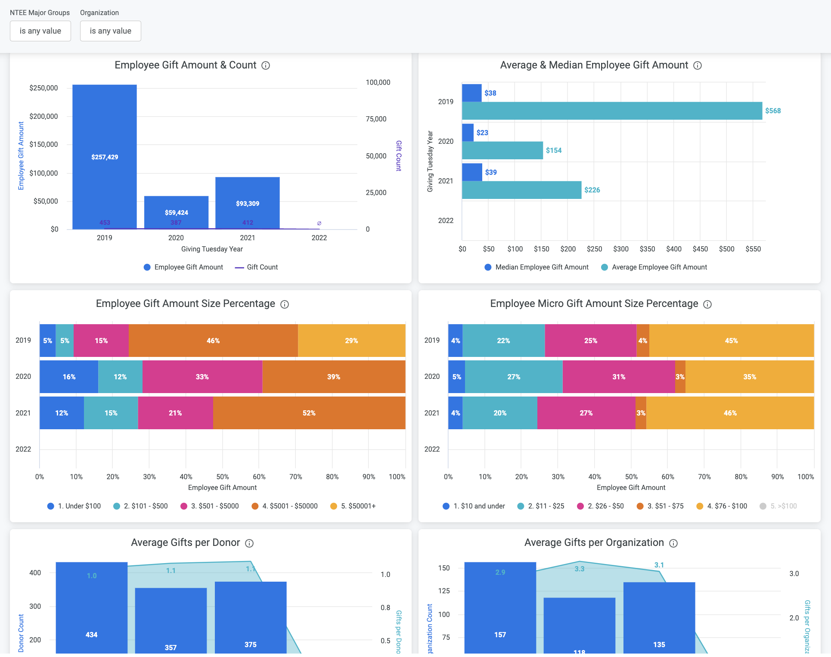This screenshot has height=657, width=831.
Task: Click the 'Average Gifts per Organization' chart title
Action: coord(594,542)
